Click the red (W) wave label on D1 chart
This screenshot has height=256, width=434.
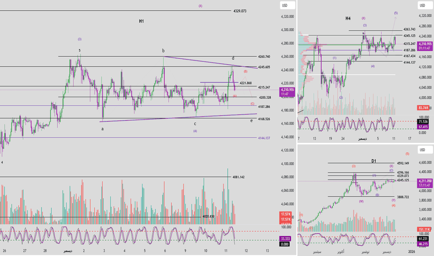(x=361, y=202)
